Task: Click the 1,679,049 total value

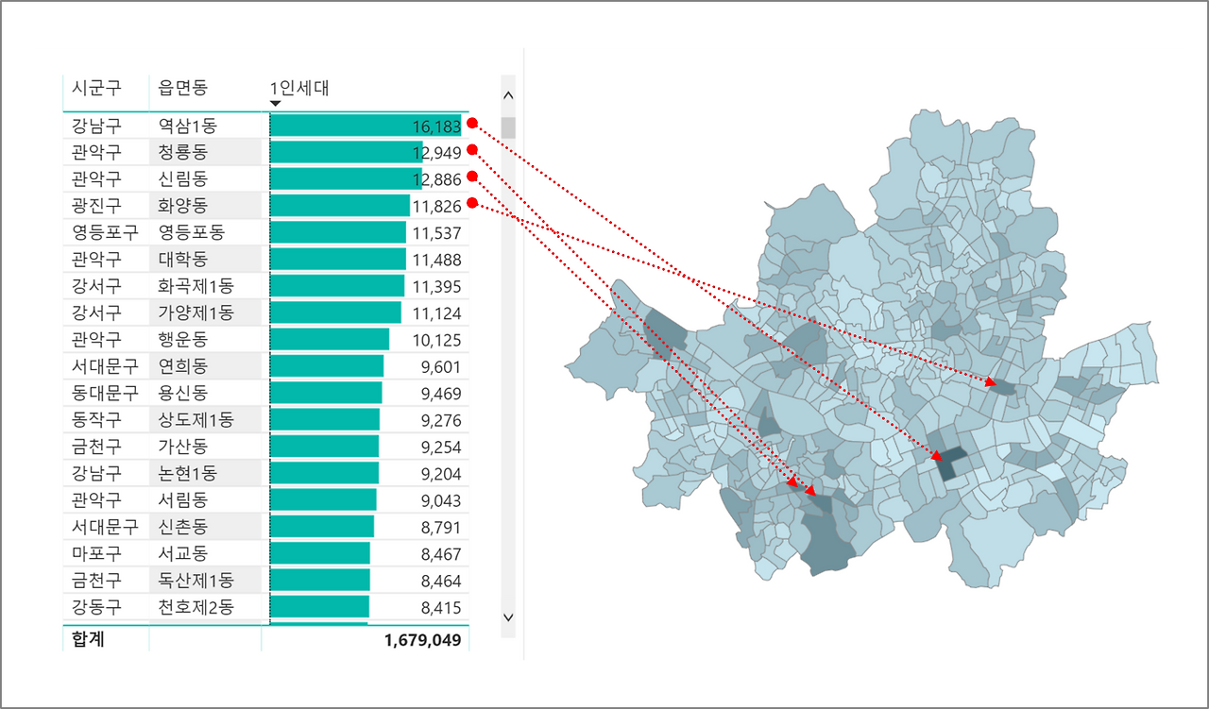Action: pyautogui.click(x=422, y=640)
